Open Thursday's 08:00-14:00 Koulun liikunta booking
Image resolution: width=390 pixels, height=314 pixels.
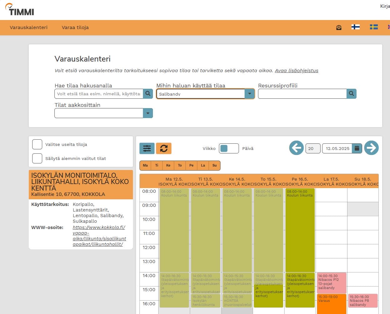pyautogui.click(x=269, y=230)
